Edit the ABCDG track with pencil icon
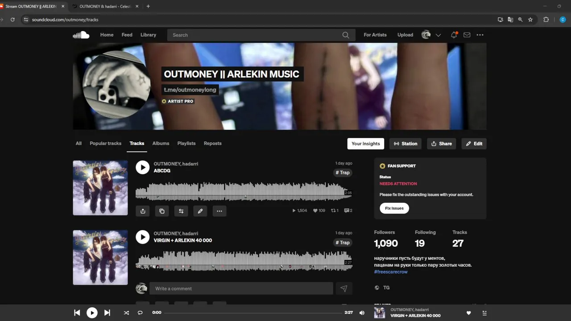The width and height of the screenshot is (571, 321). (200, 211)
